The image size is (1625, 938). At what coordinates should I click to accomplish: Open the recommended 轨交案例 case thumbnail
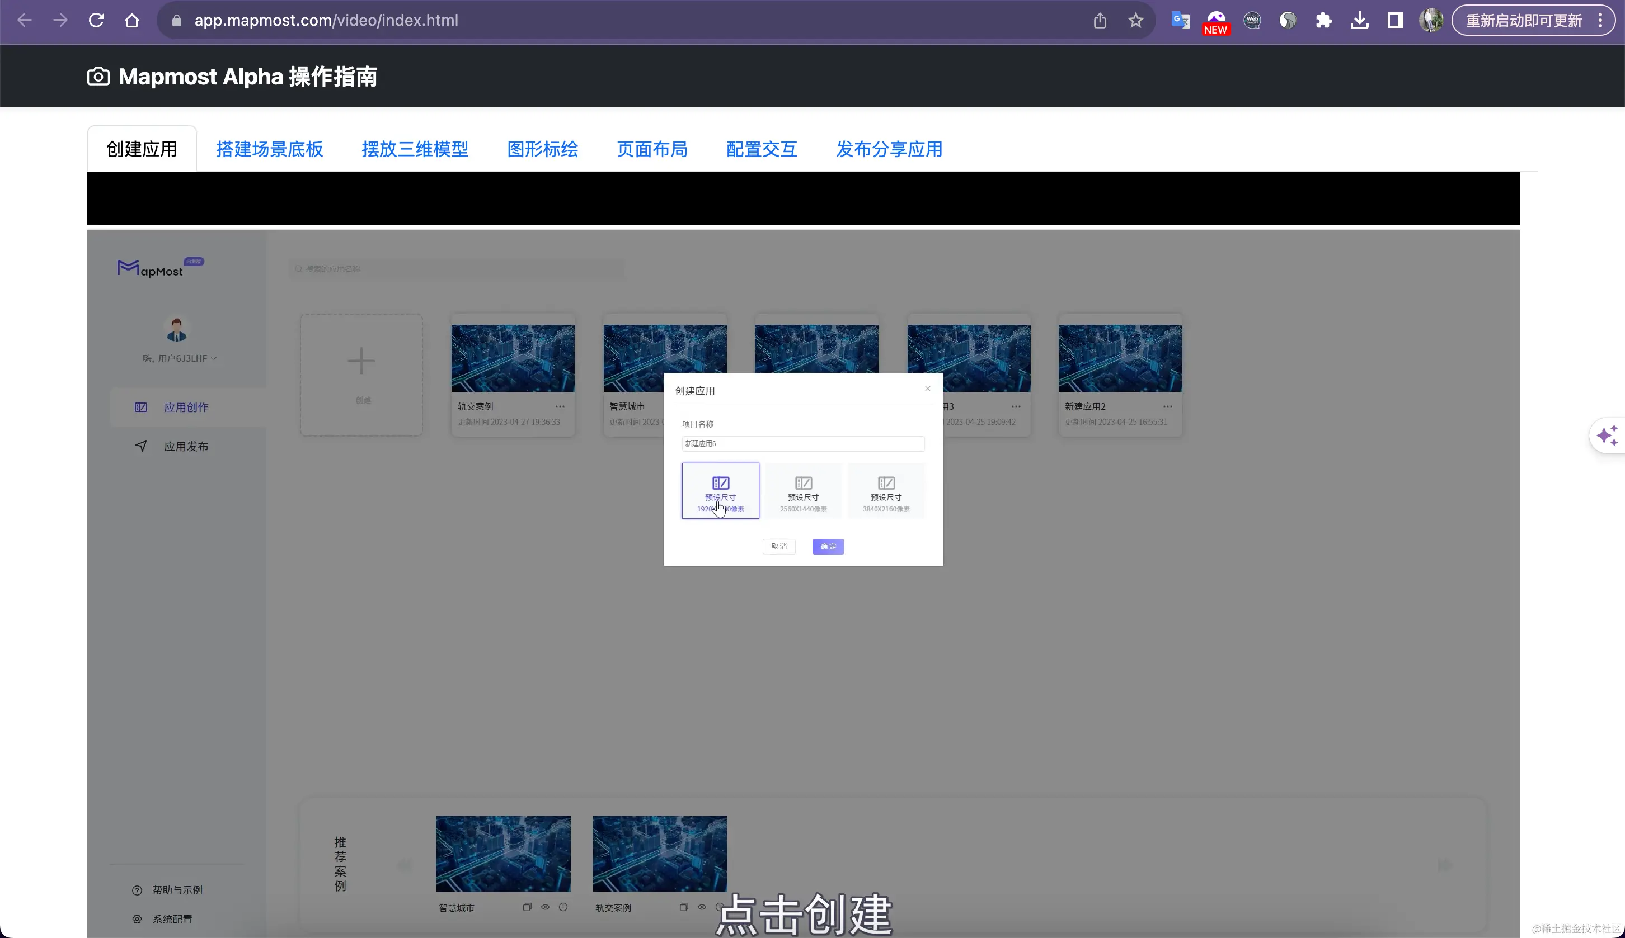point(660,854)
